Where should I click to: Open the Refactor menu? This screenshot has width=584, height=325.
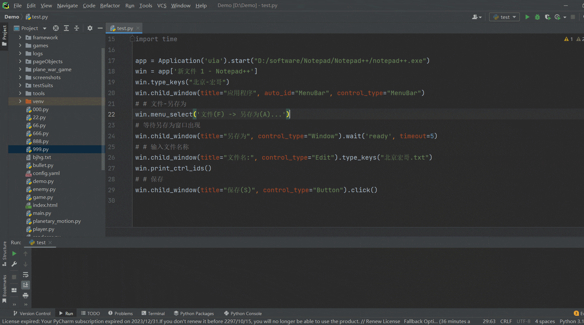(x=110, y=5)
